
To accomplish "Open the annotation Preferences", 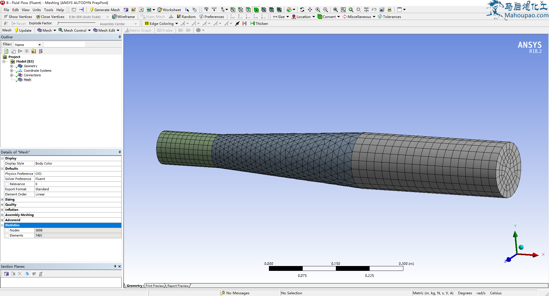I will click(212, 17).
